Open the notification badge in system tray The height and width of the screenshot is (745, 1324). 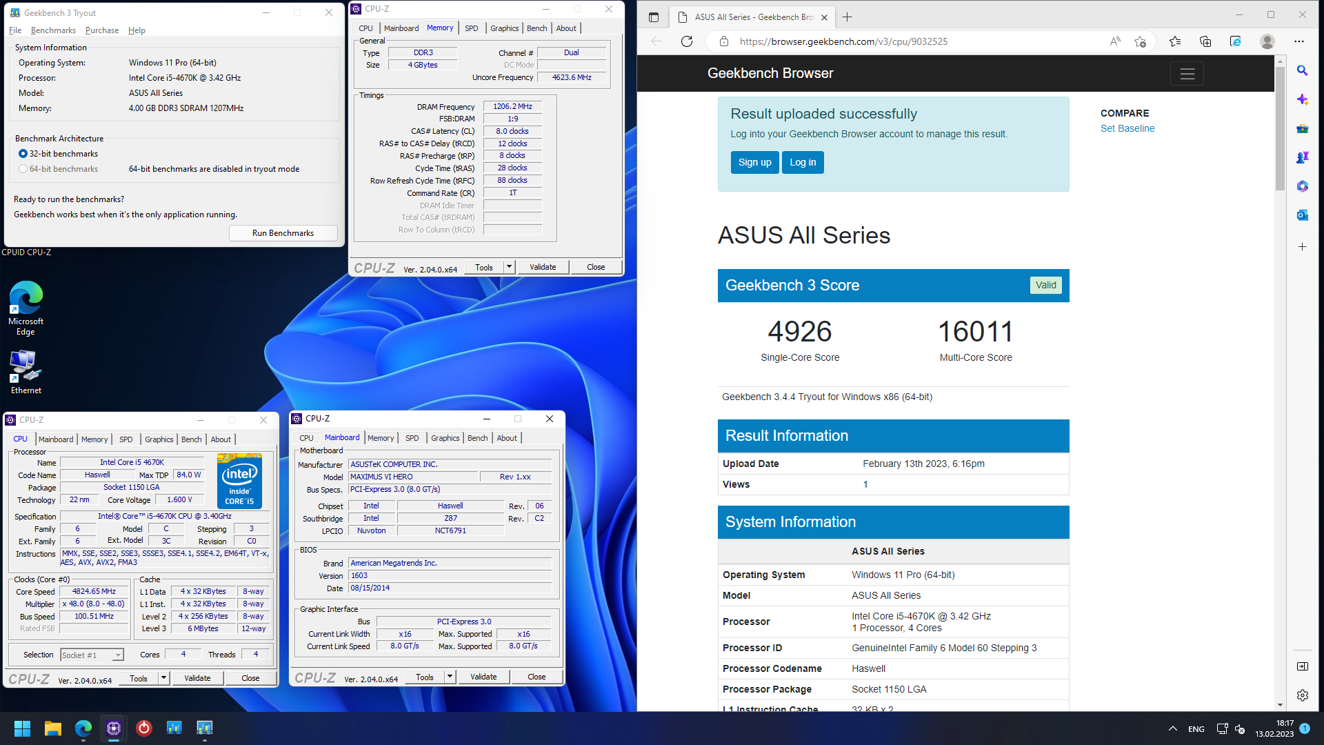1305,728
